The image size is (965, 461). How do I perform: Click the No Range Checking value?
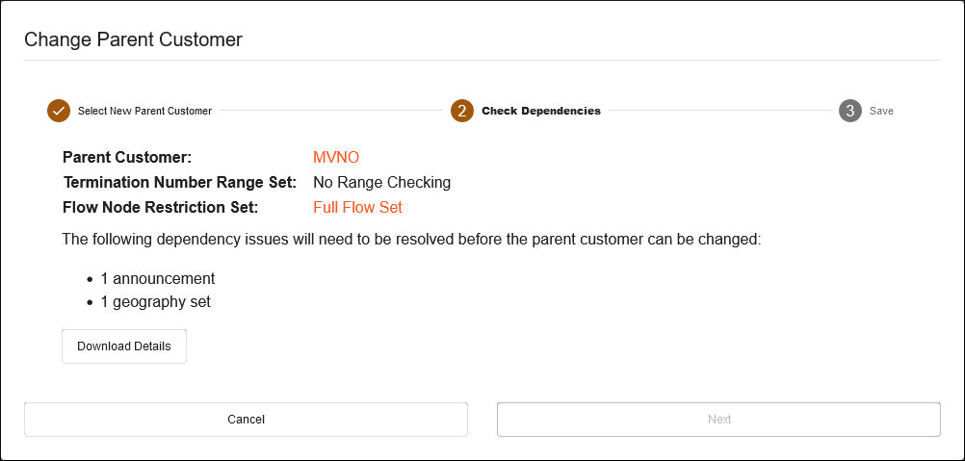381,182
